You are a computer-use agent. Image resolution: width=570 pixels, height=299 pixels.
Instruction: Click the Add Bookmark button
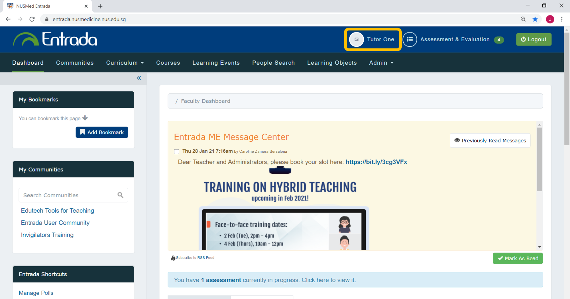pyautogui.click(x=102, y=132)
